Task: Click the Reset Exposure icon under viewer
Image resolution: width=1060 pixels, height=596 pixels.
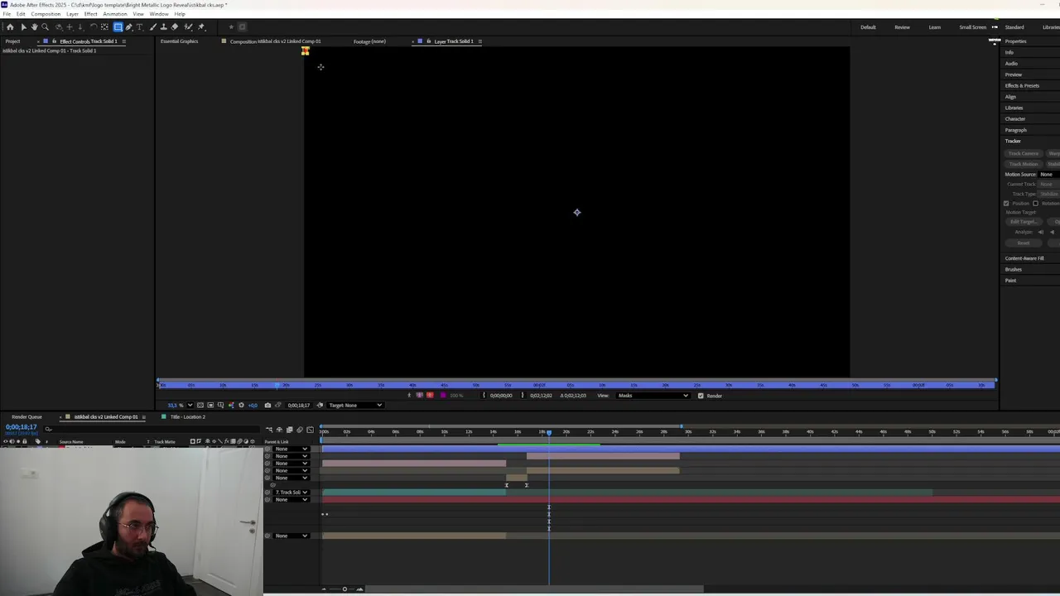Action: [241, 405]
